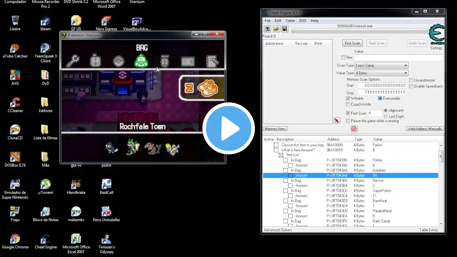Click the First Scan button
The image size is (457, 257).
click(352, 43)
